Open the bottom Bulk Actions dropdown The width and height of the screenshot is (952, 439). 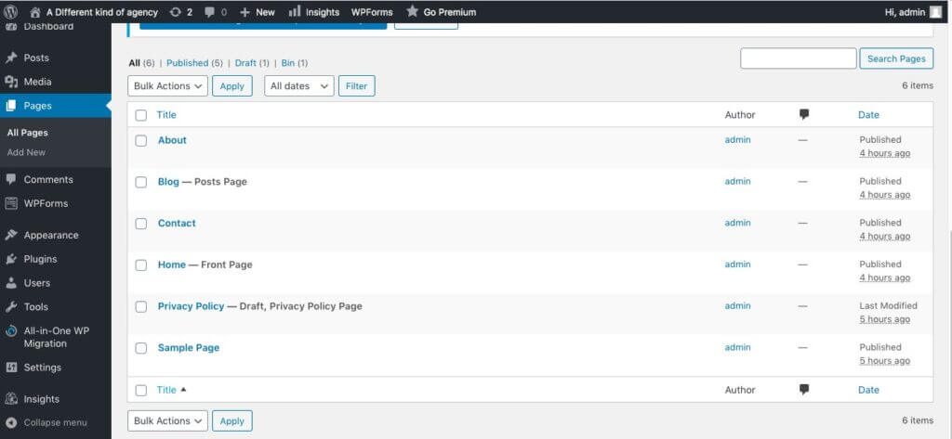(x=167, y=420)
